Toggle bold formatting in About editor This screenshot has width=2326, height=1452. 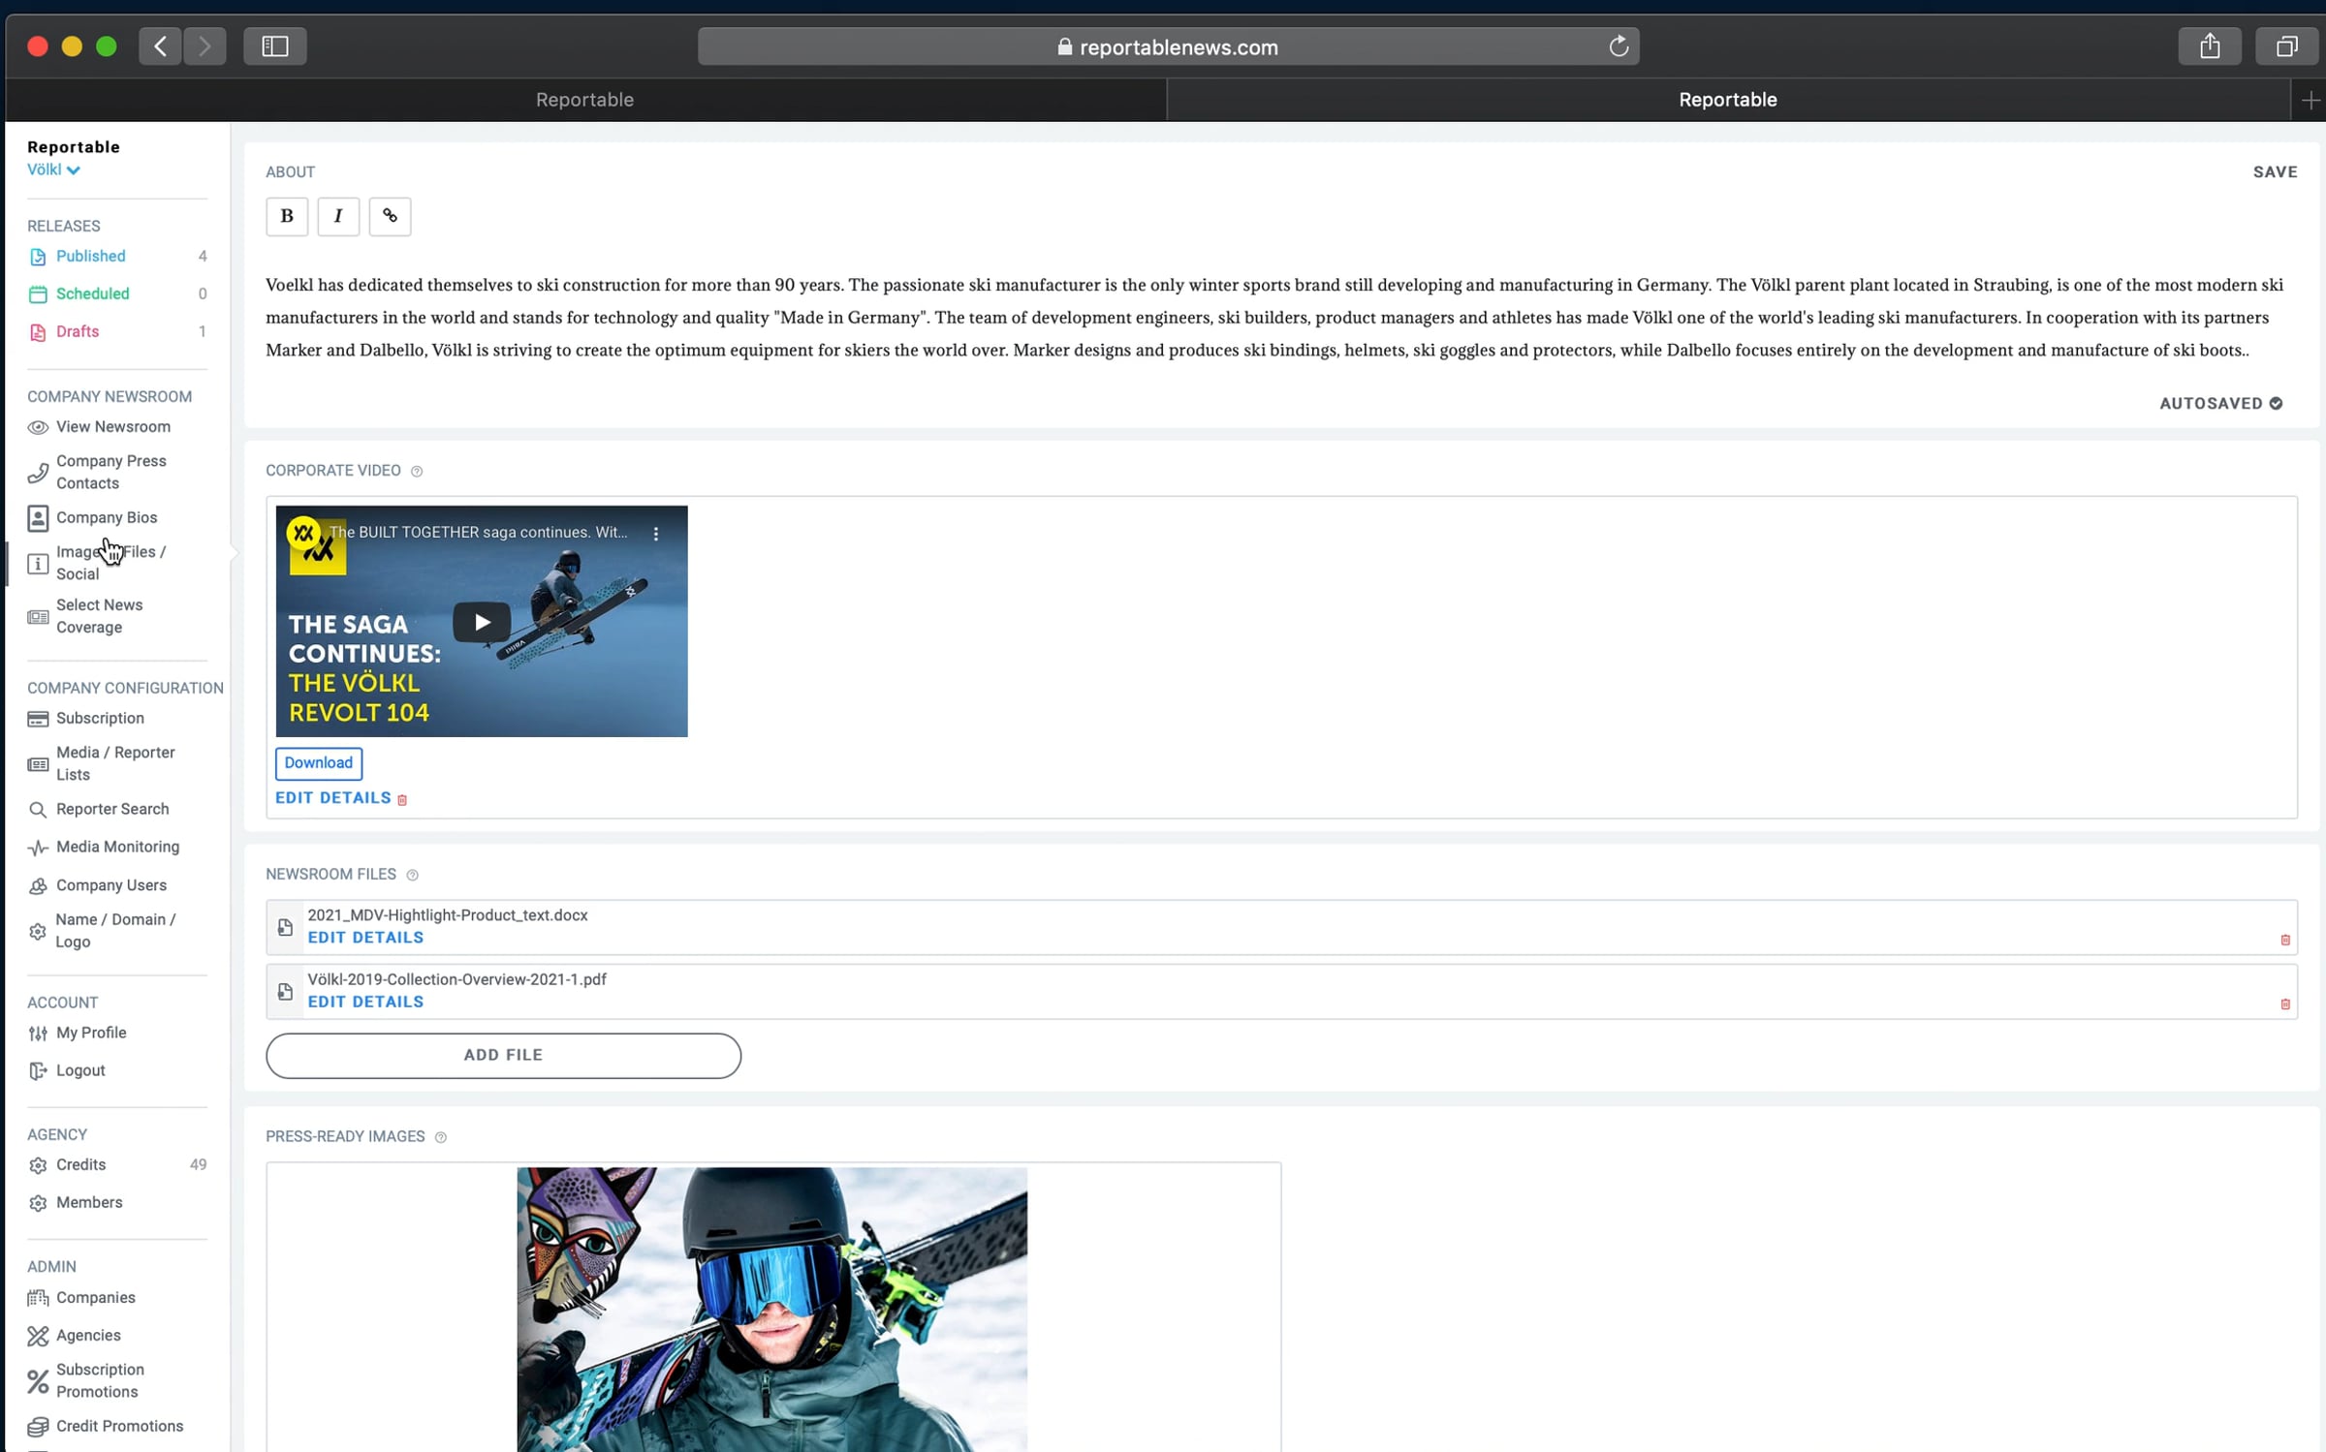pos(287,216)
